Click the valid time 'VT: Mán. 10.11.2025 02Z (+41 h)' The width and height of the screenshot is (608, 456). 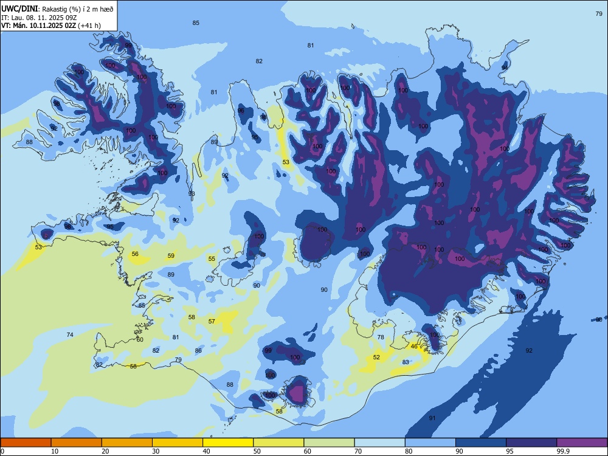pyautogui.click(x=51, y=26)
